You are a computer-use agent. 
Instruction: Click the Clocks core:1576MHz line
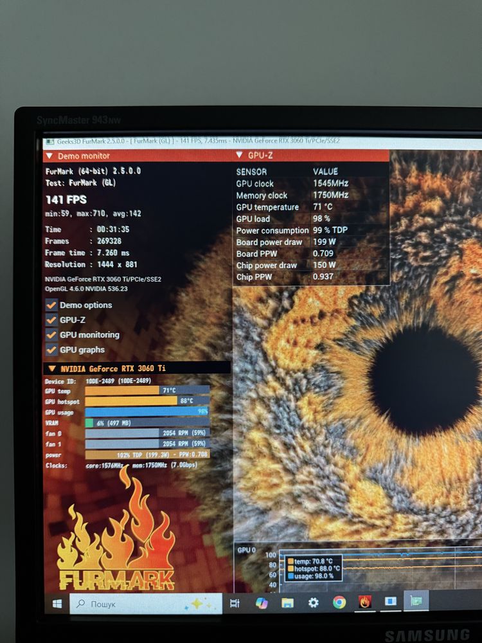pyautogui.click(x=121, y=466)
